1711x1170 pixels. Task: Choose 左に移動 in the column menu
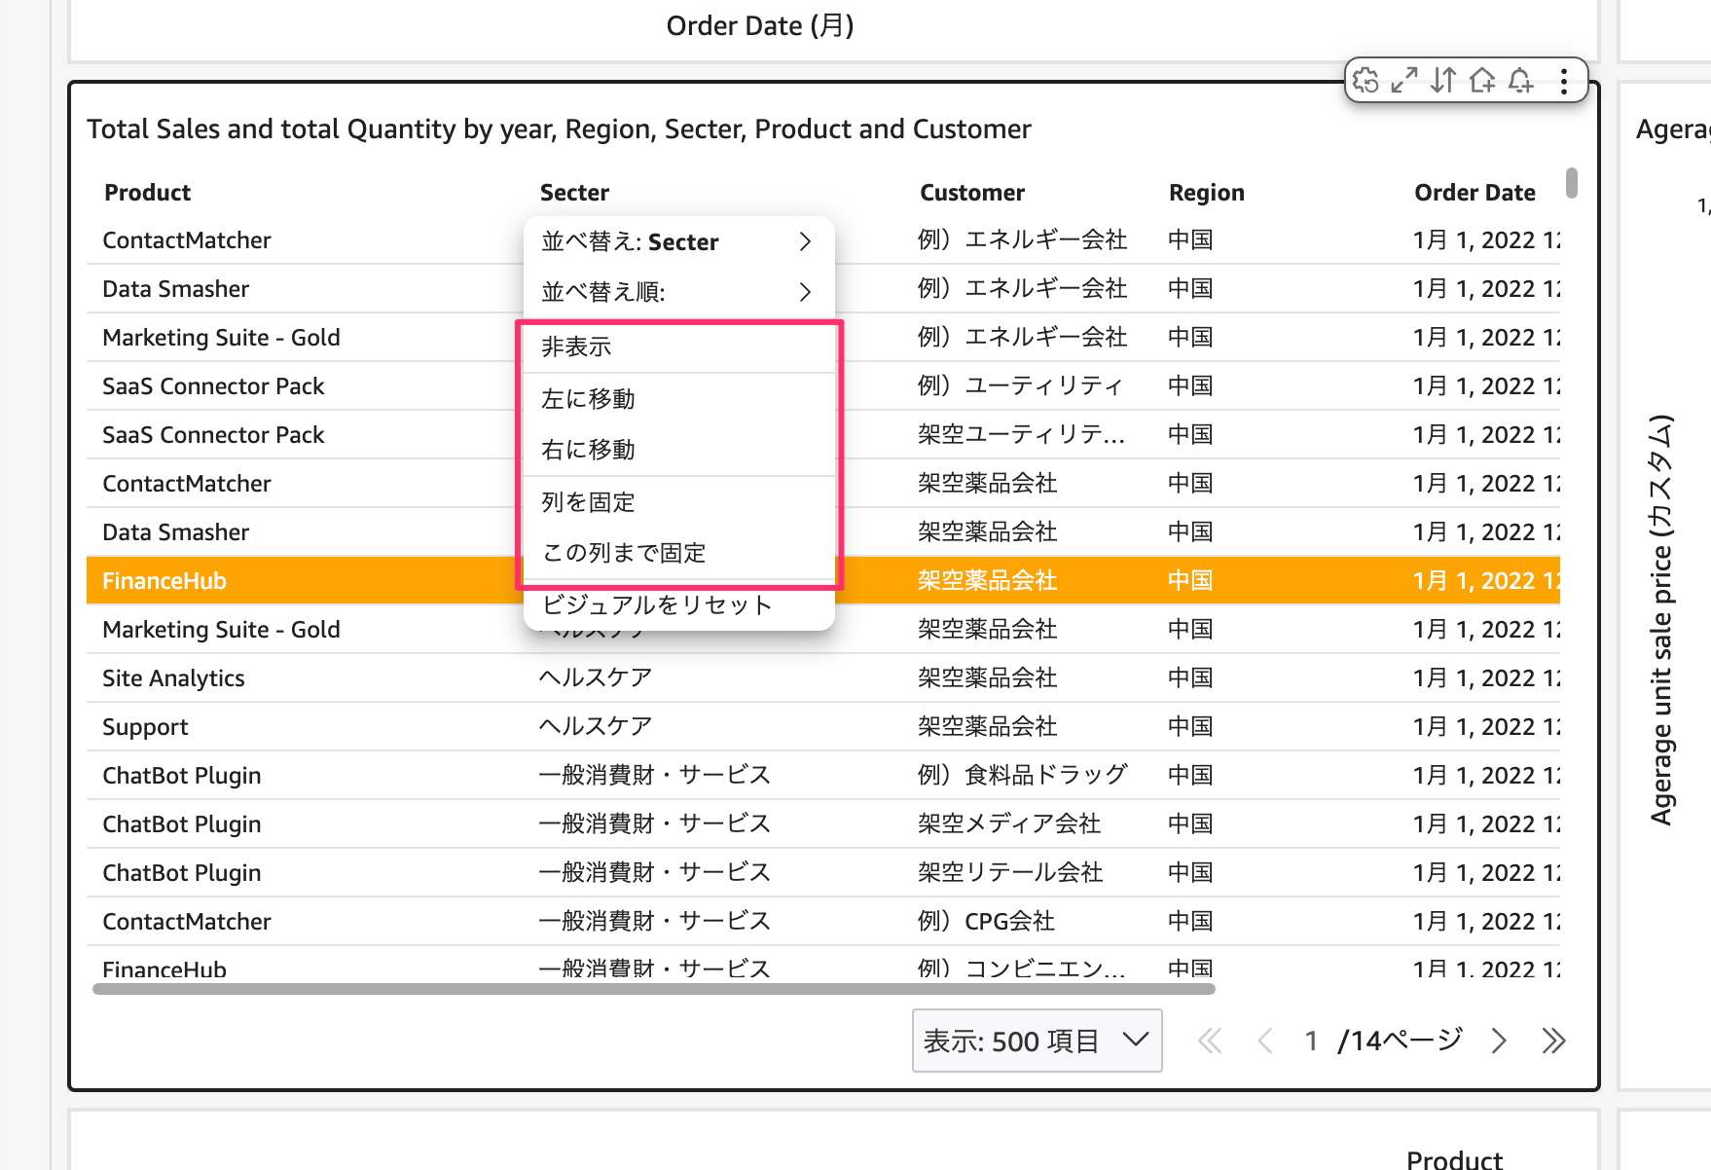click(x=678, y=399)
